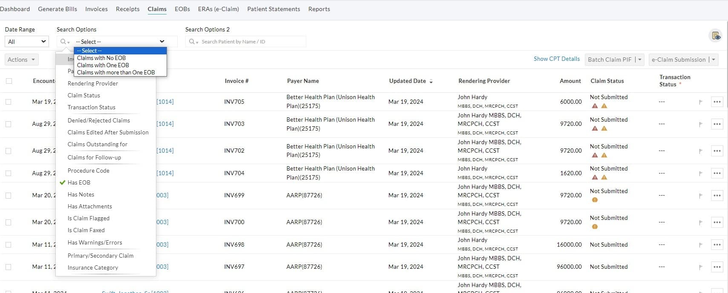Choose 'Claims with No EOB' option
This screenshot has width=728, height=293.
point(101,58)
